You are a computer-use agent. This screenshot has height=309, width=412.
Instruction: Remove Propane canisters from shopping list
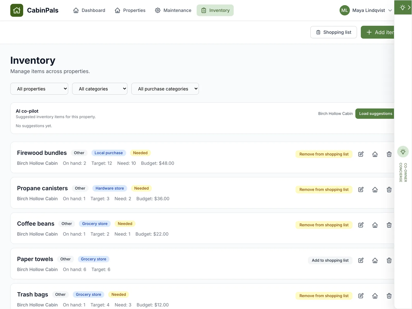coord(324,190)
